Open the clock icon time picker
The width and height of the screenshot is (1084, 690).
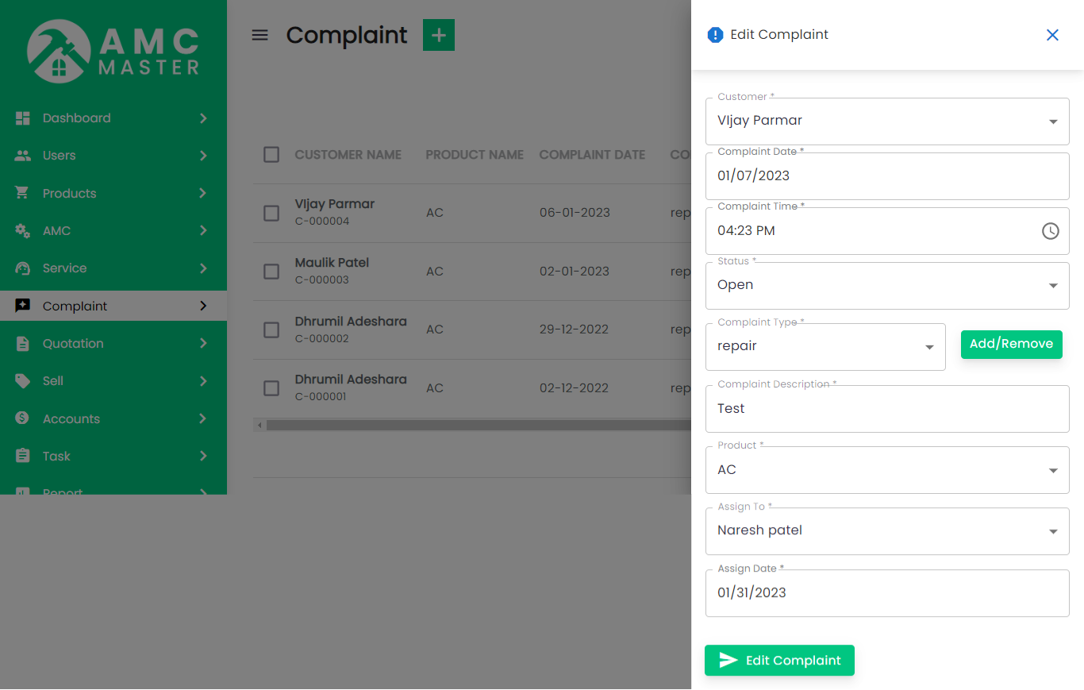1050,231
